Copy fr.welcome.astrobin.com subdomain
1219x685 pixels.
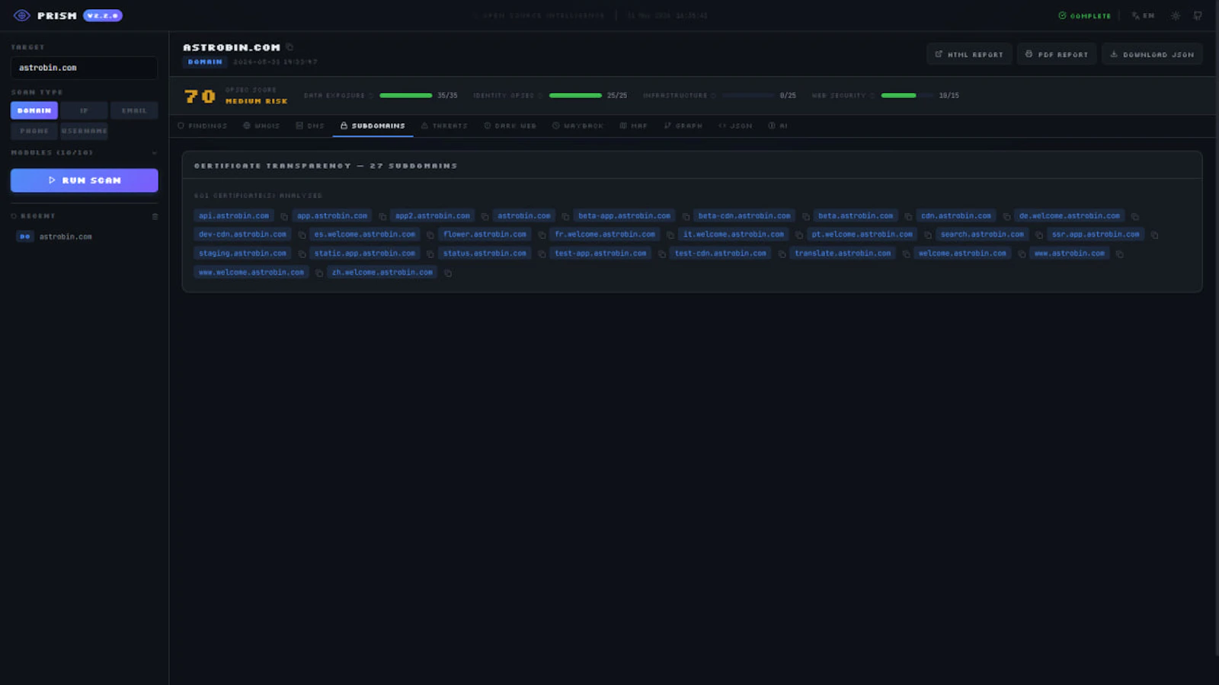[670, 235]
